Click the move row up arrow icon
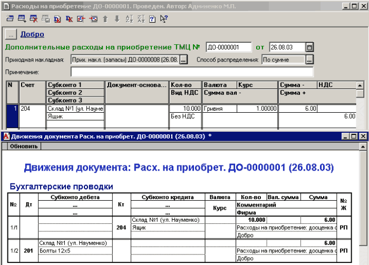The height and width of the screenshot is (265, 369). coord(105,19)
